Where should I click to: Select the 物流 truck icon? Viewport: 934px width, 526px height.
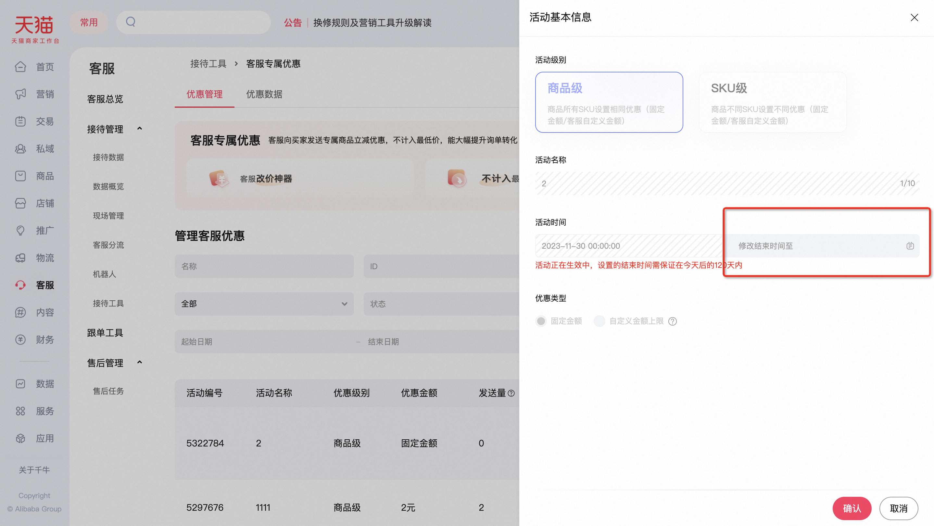coord(20,258)
